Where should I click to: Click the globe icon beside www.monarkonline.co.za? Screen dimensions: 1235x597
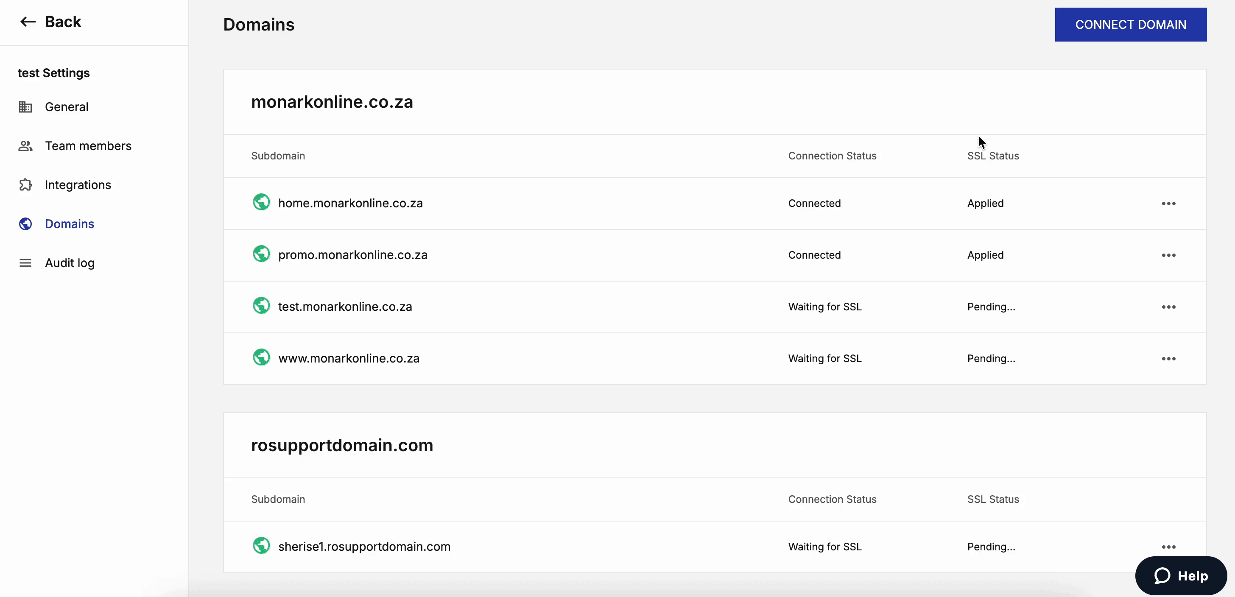pos(261,357)
